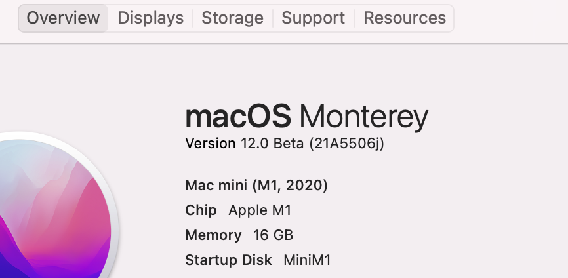
Task: Switch to the Overview tab
Action: click(x=63, y=18)
